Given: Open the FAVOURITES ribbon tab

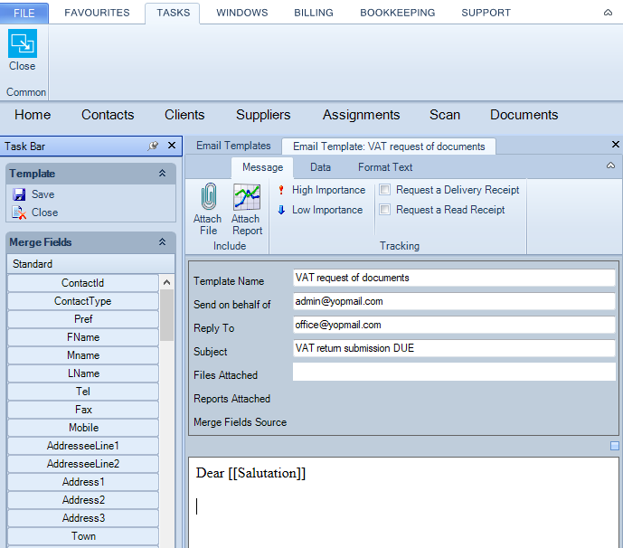Looking at the screenshot, I should coord(97,13).
